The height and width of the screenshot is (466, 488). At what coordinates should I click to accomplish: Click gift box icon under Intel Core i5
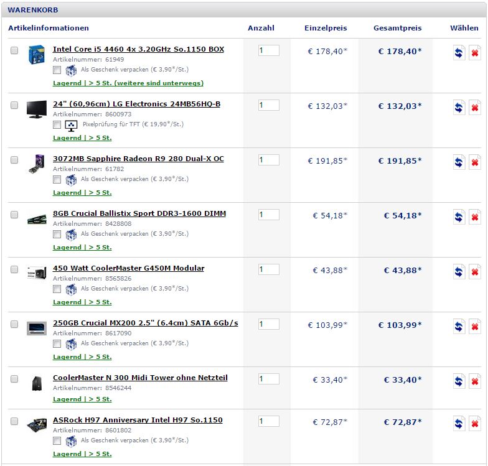click(x=71, y=70)
